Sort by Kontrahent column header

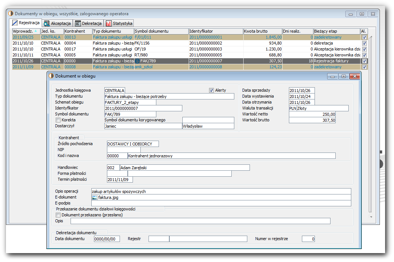(78, 31)
